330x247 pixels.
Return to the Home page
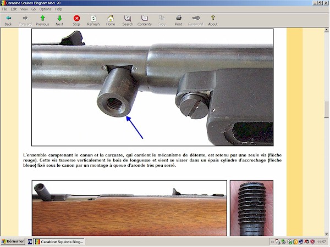click(111, 20)
